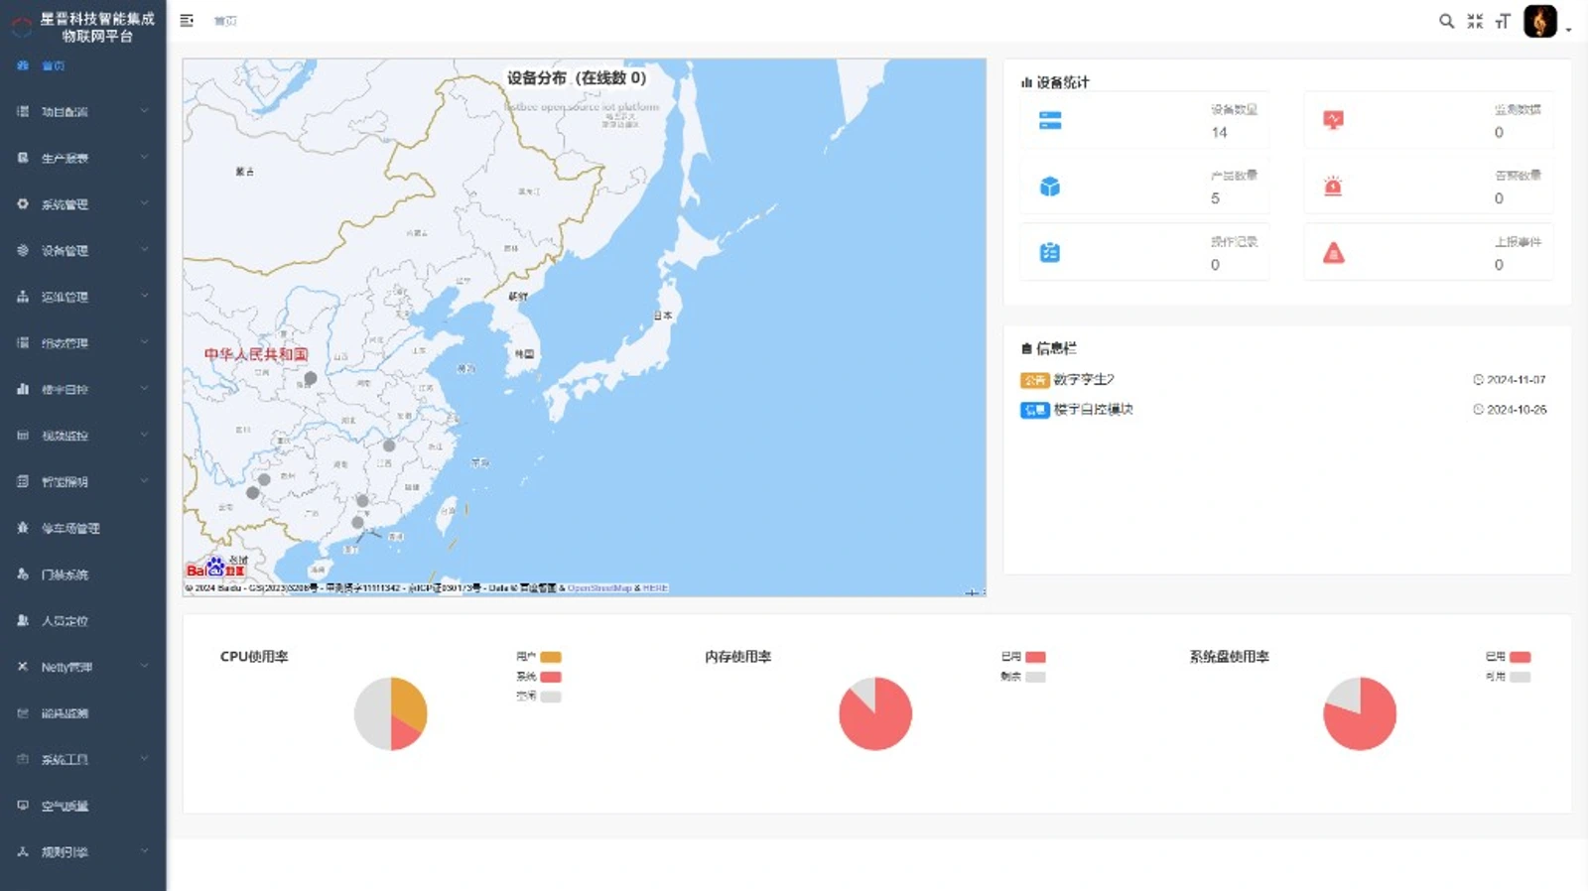Toggle the 已用 legend in disk chart
1588x891 pixels.
(x=1508, y=657)
